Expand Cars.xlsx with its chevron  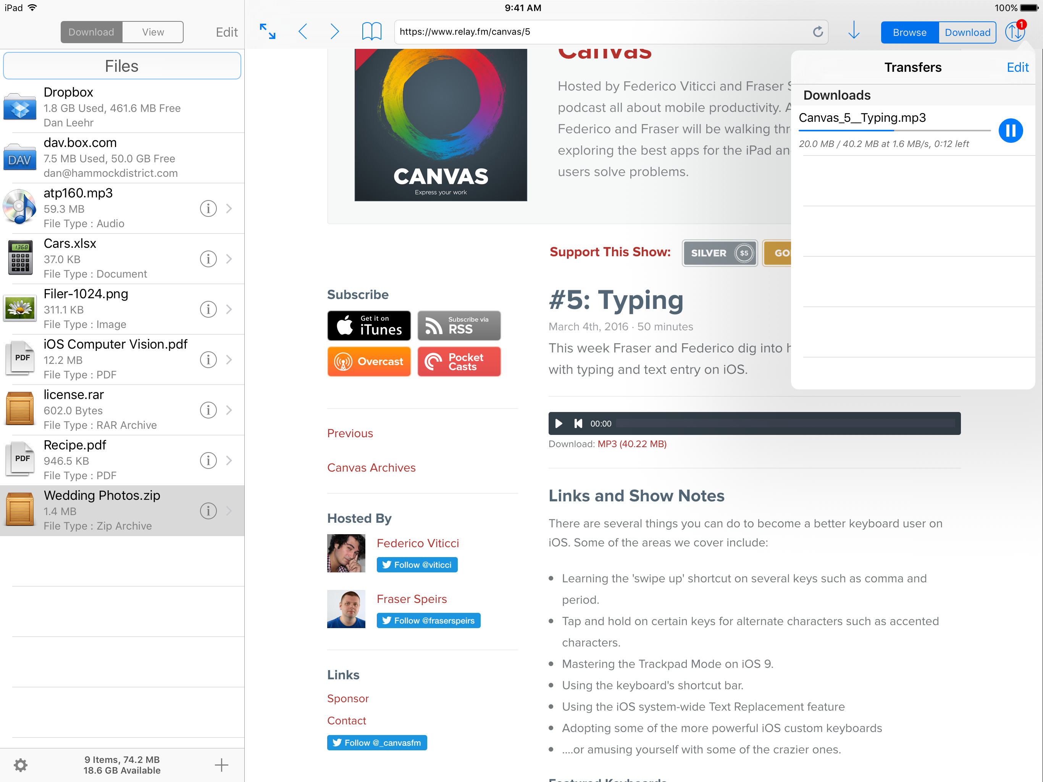tap(229, 259)
